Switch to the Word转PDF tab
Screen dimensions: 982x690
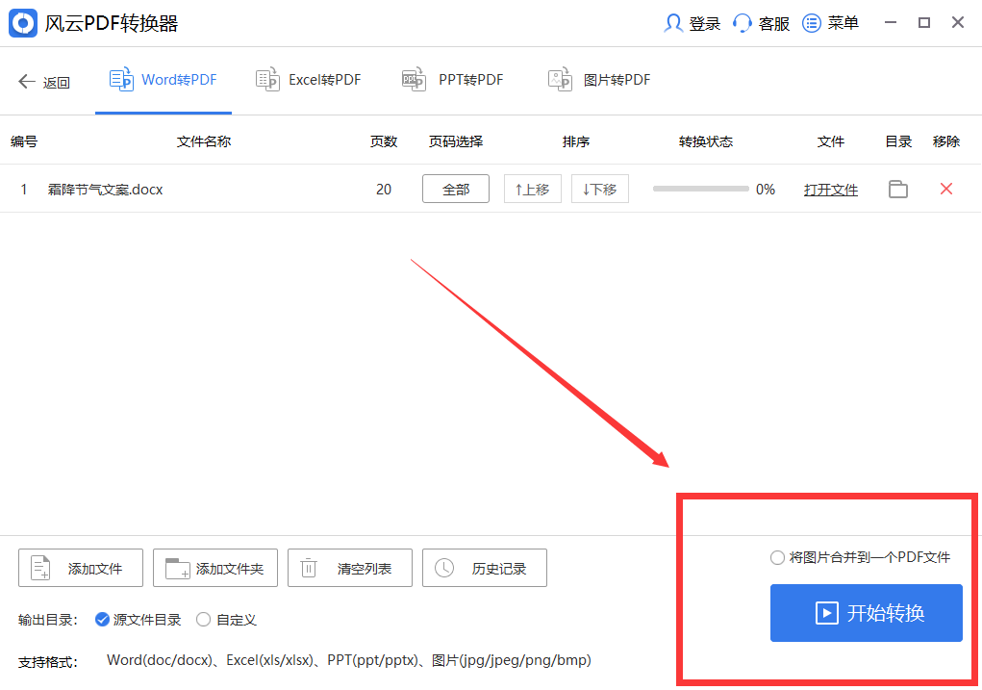tap(163, 80)
